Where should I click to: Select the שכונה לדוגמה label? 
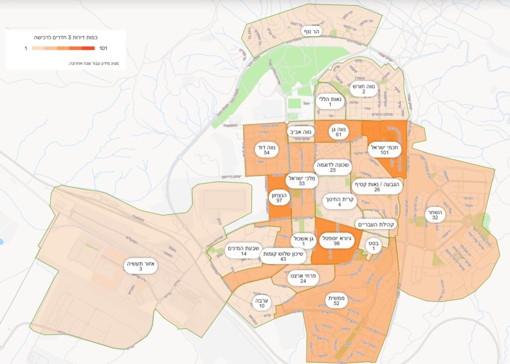[332, 167]
